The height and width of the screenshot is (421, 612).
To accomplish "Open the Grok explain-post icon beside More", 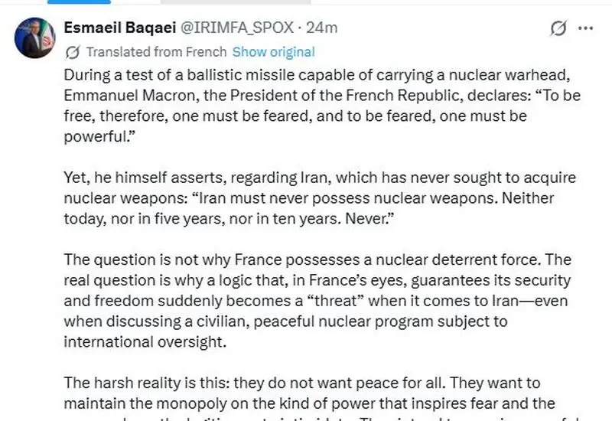I will 558,28.
